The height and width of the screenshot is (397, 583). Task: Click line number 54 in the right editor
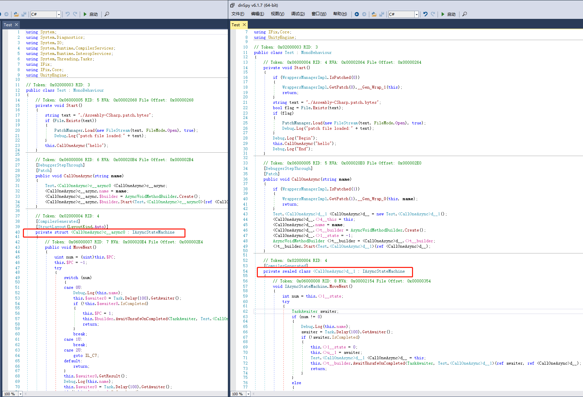[245, 271]
